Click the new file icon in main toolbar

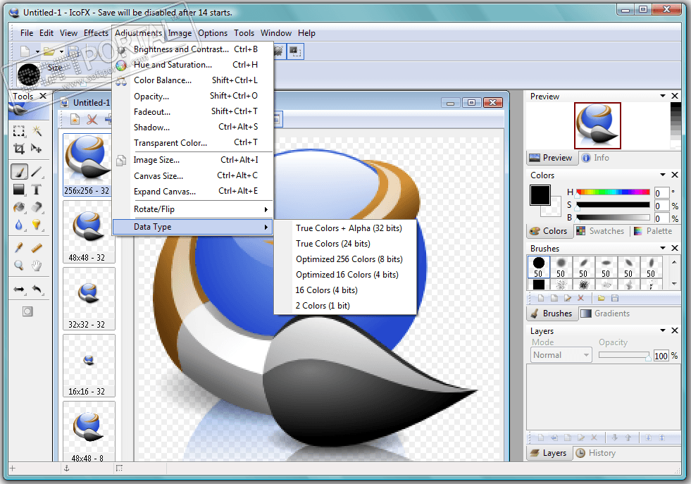pos(25,51)
